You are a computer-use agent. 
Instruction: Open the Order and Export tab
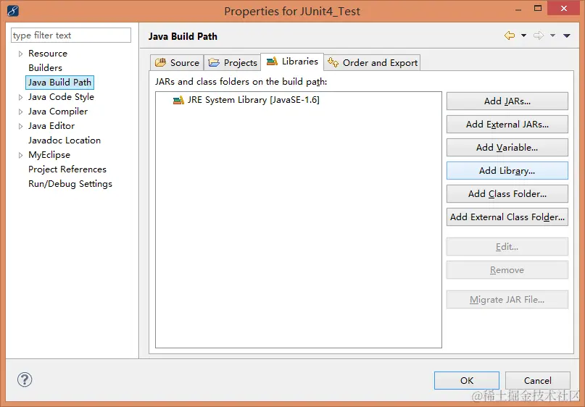pos(373,62)
